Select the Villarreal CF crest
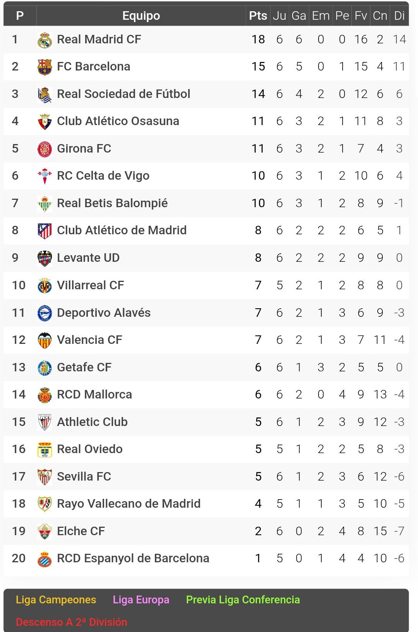The height and width of the screenshot is (632, 418). pyautogui.click(x=45, y=286)
